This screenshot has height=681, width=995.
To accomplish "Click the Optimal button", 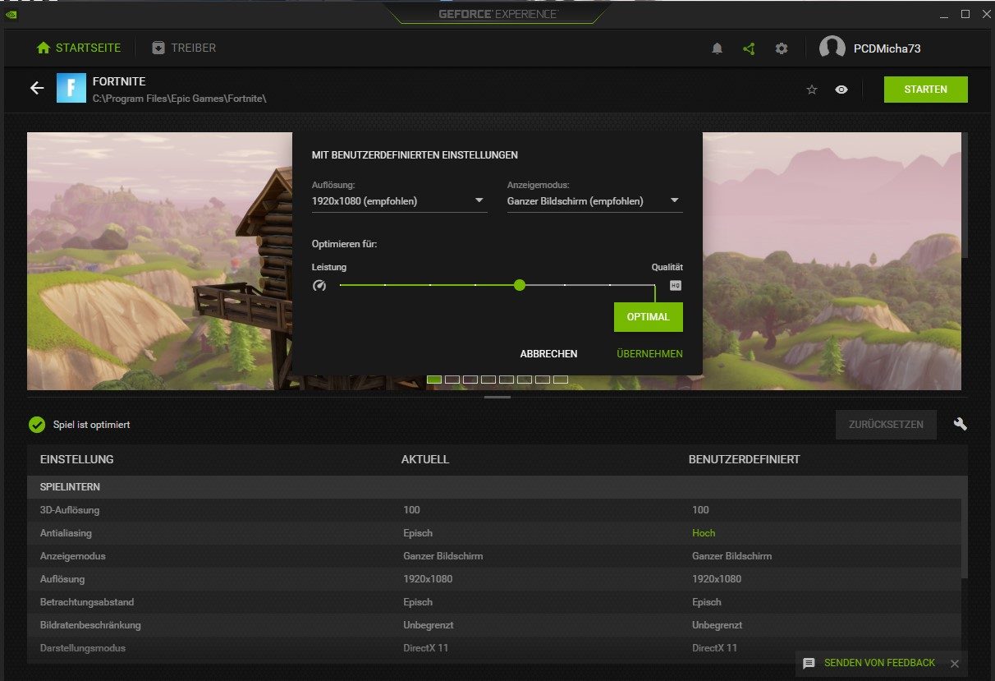I will [649, 317].
